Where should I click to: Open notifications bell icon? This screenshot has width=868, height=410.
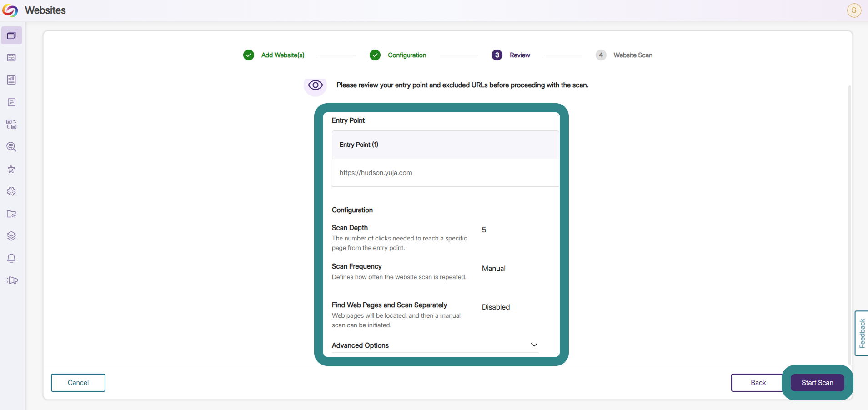pos(11,258)
